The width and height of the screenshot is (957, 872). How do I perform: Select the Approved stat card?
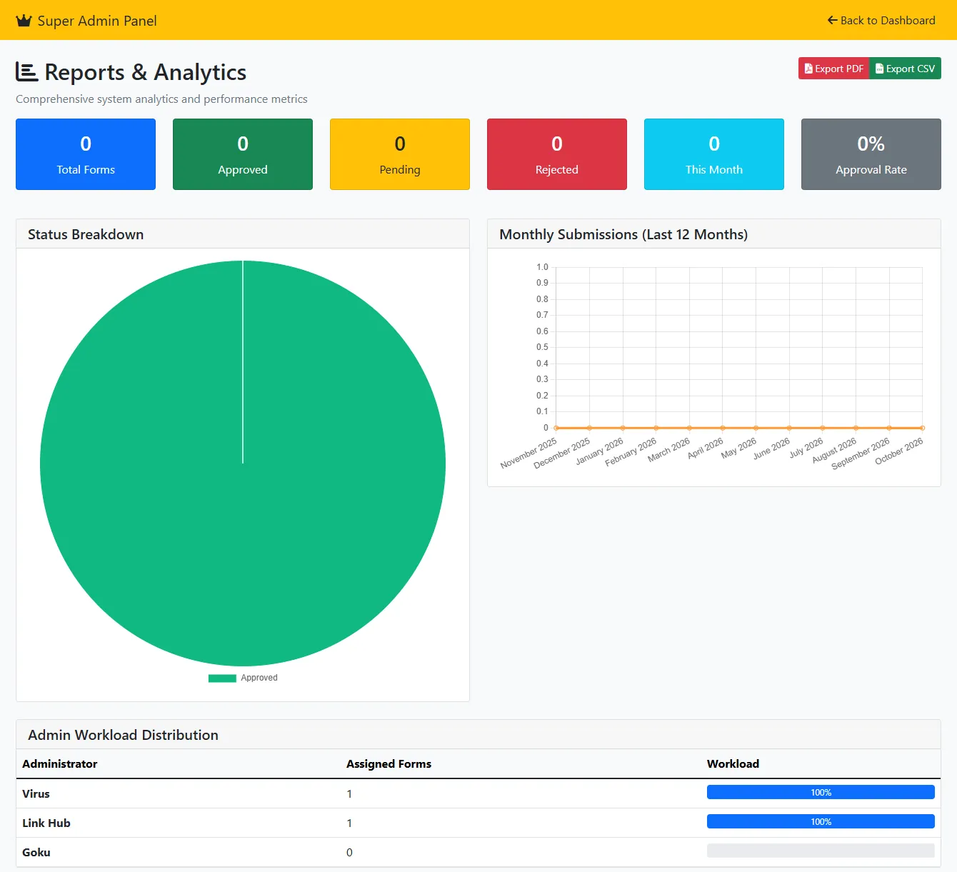(x=243, y=154)
